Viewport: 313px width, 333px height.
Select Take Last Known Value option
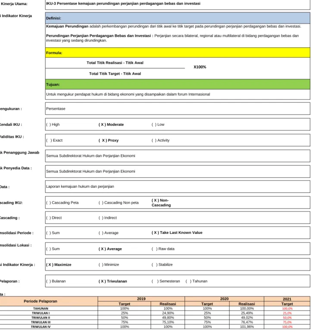177,233
